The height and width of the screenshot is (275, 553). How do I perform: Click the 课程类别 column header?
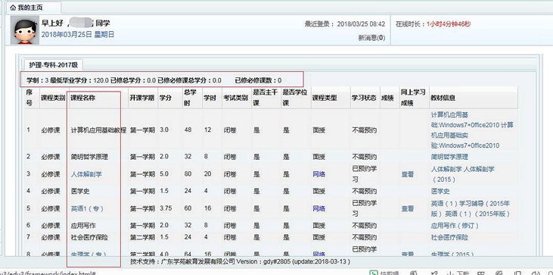(x=53, y=98)
